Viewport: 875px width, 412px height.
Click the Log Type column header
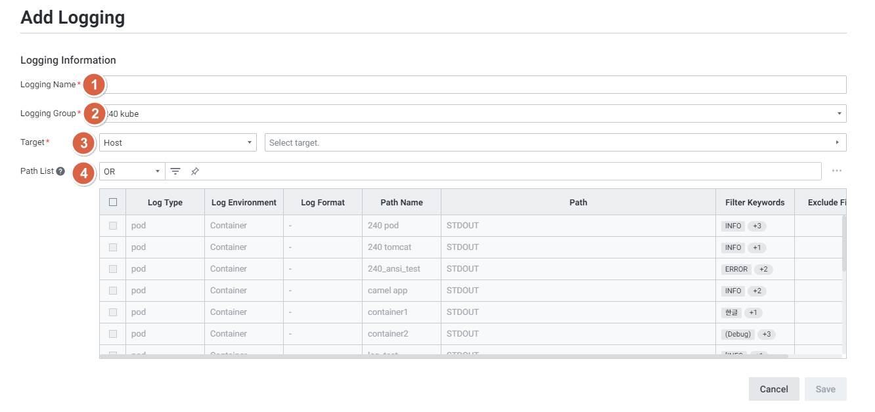[x=165, y=202]
